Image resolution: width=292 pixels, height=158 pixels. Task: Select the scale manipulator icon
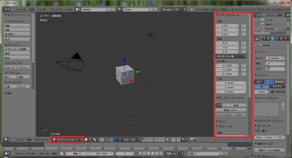120,139
